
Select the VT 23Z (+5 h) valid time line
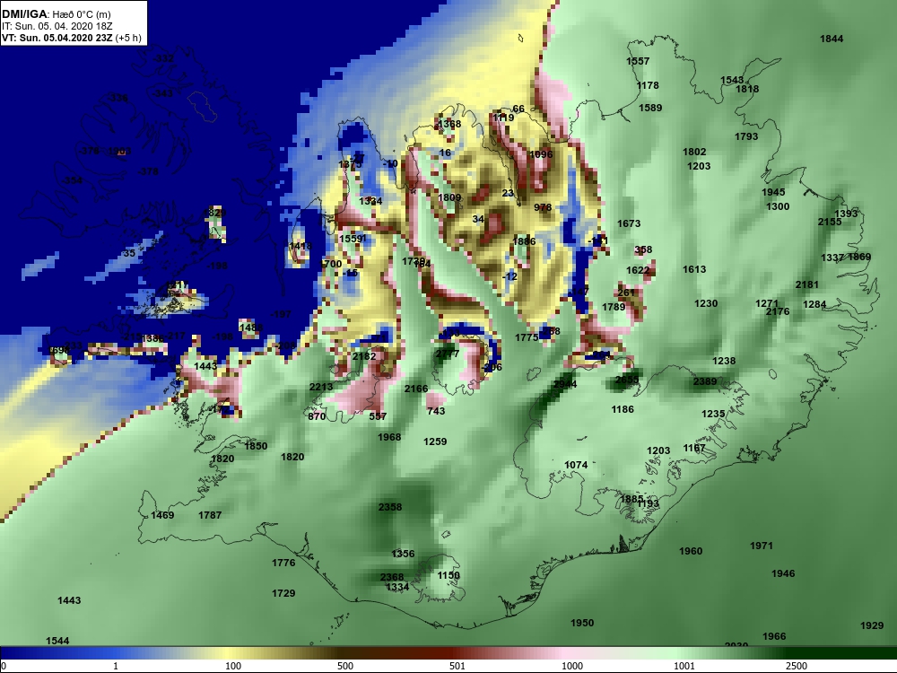coord(72,38)
